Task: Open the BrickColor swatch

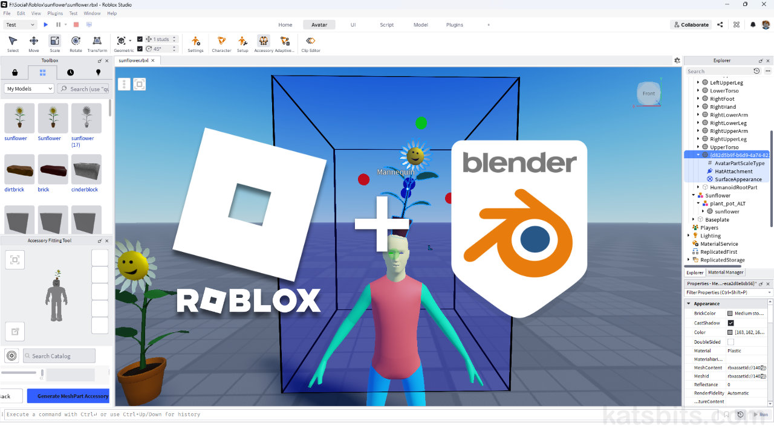Action: click(x=730, y=314)
